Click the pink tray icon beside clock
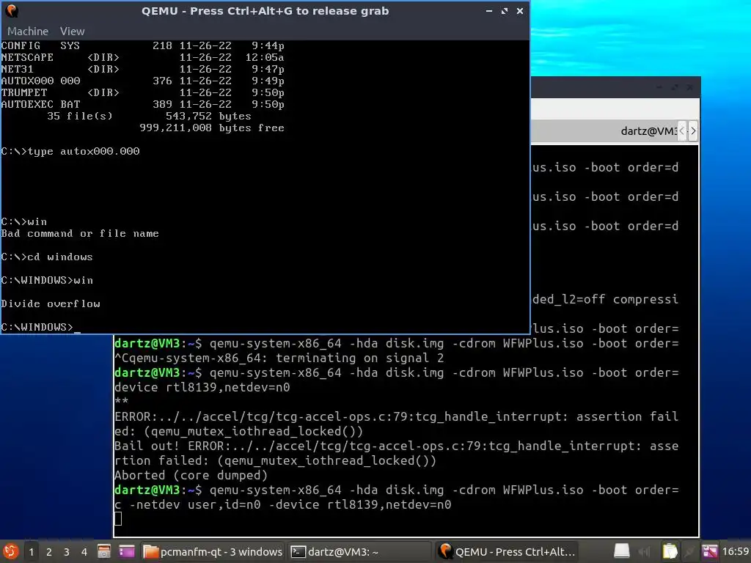Image resolution: width=751 pixels, height=563 pixels. tap(710, 551)
